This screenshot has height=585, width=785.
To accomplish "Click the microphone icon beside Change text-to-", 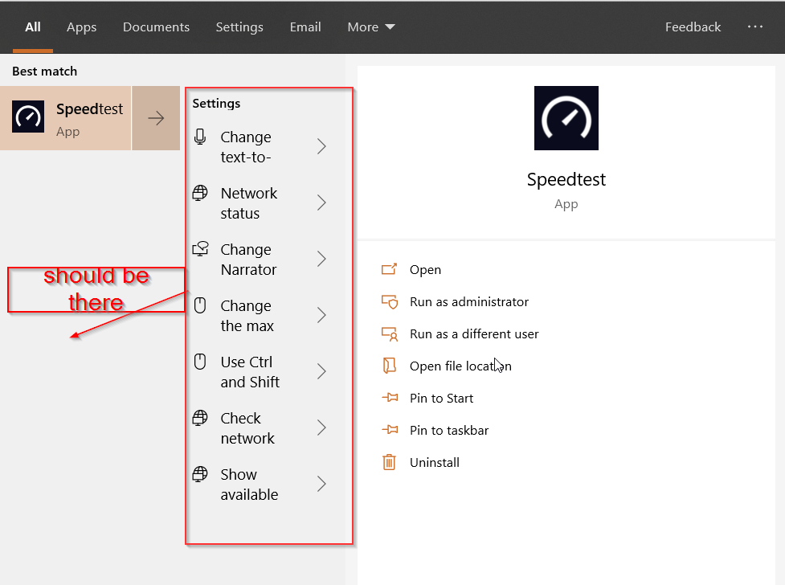I will pyautogui.click(x=200, y=137).
